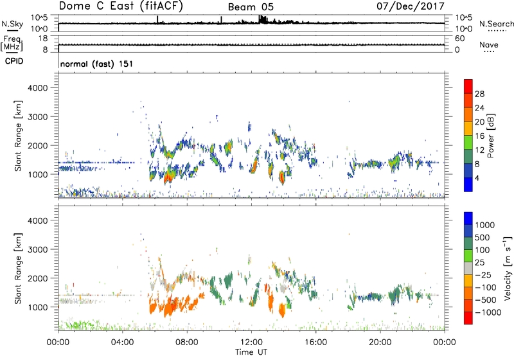Click the '28' label on the power colorbar
Screen dimensions: 514x356
click(479, 94)
